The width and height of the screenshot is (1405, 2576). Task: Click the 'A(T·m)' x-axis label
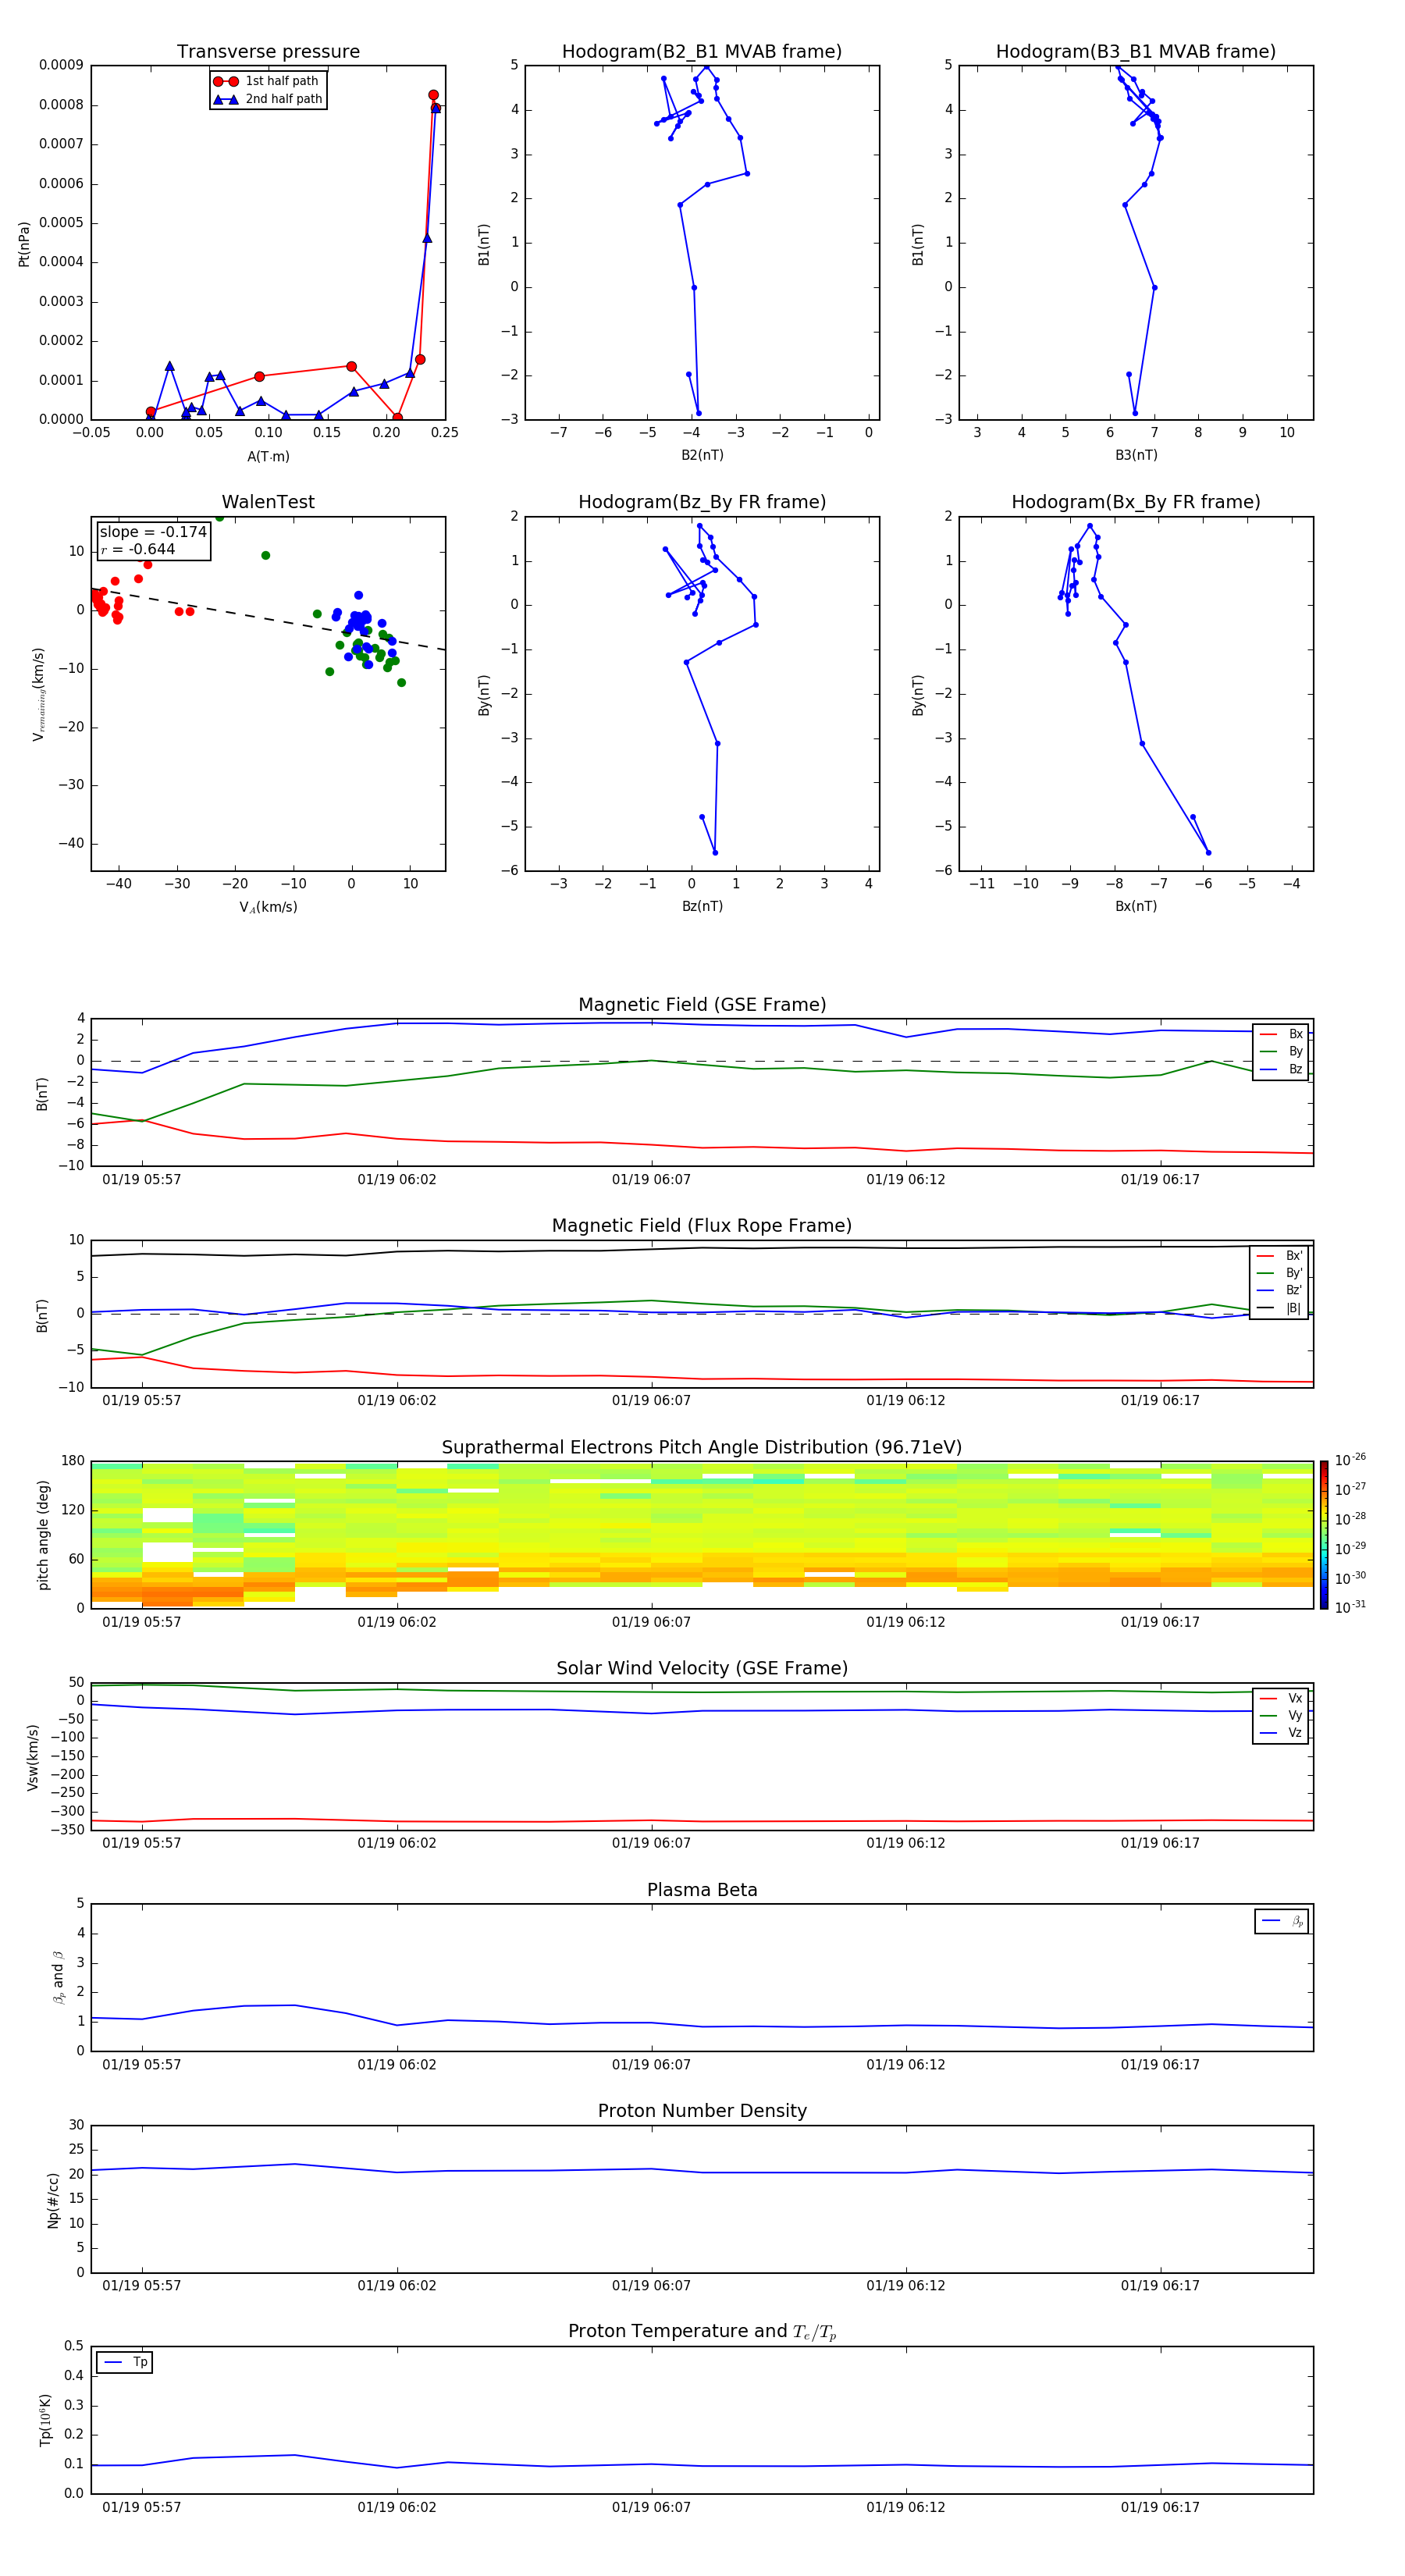pos(268,456)
